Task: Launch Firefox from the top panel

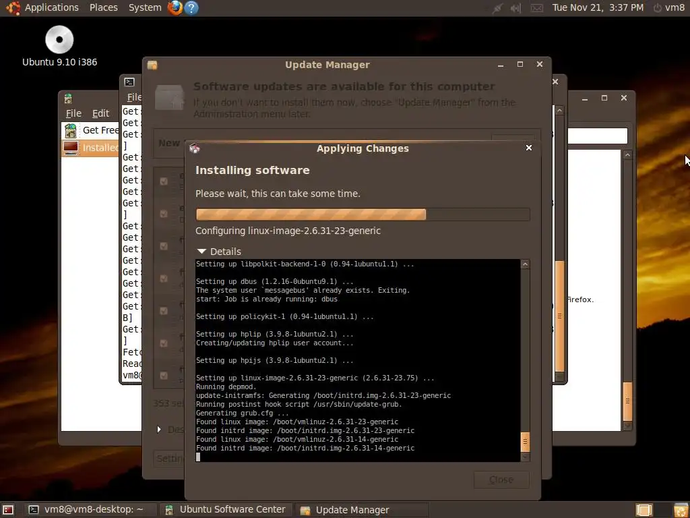Action: [x=175, y=7]
